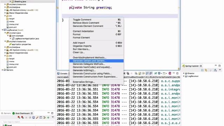Click Remove All Terminated Launches double-X icon
224x126 pixels.
click(x=128, y=73)
